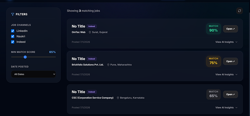Image resolution: width=250 pixels, height=116 pixels.
Task: Uncheck the LinkedIn job channel
Action: click(x=12, y=31)
